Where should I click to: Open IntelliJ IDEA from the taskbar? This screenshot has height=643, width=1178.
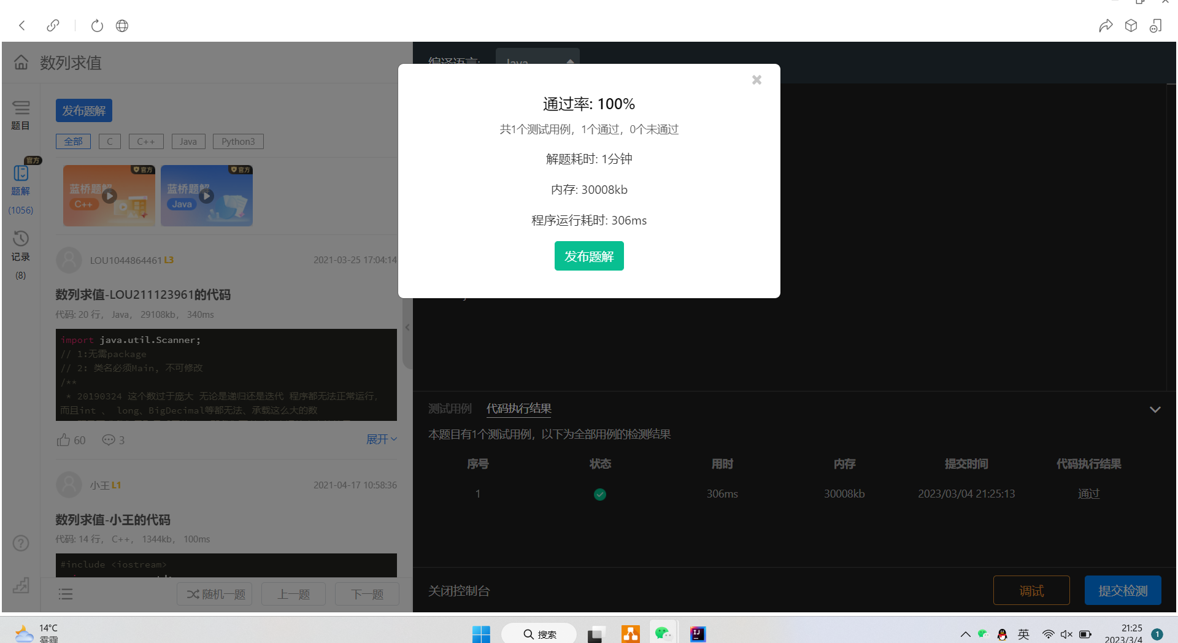(x=698, y=634)
